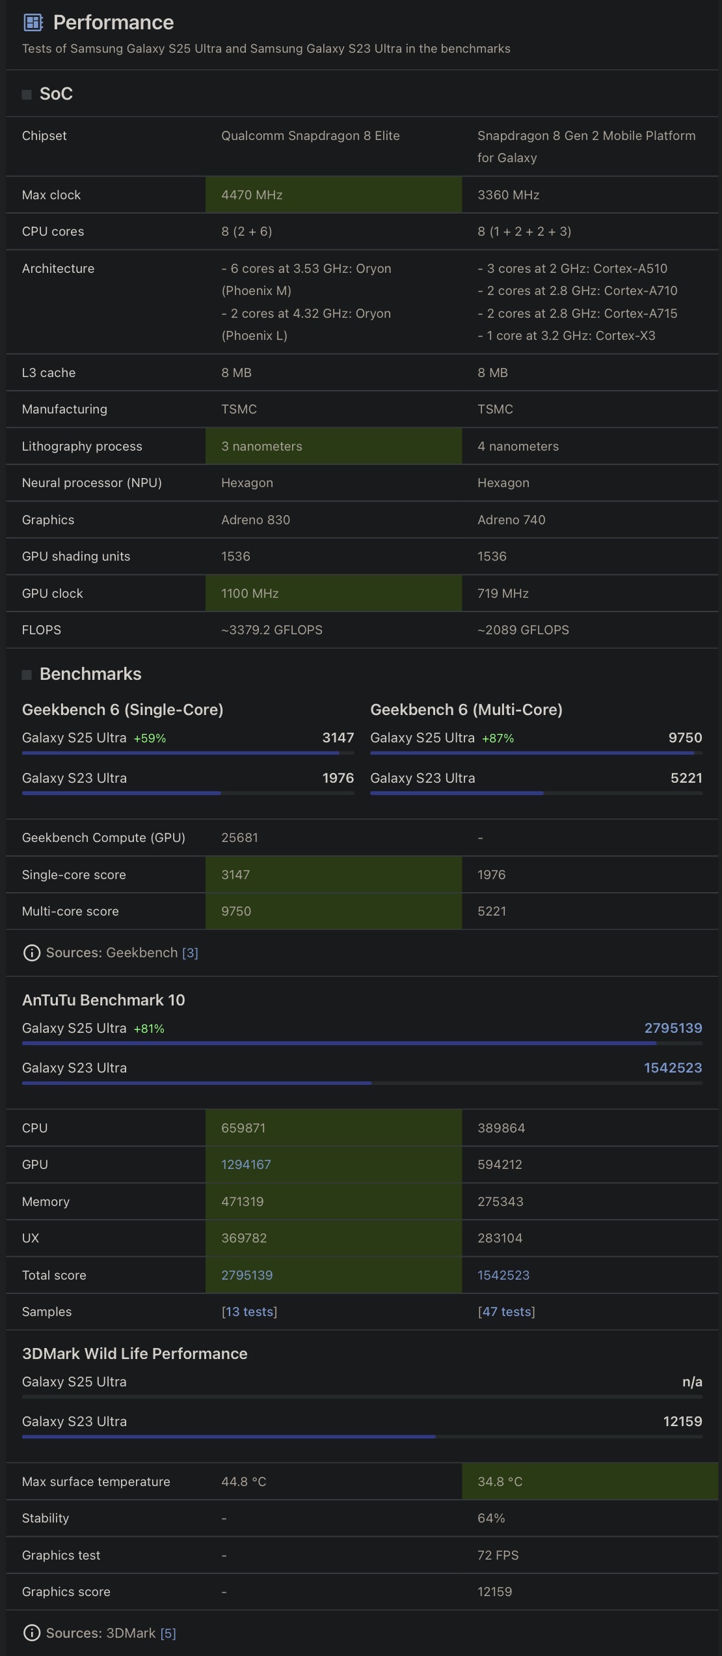
Task: Click the Benchmarks section square marker
Action: [27, 675]
